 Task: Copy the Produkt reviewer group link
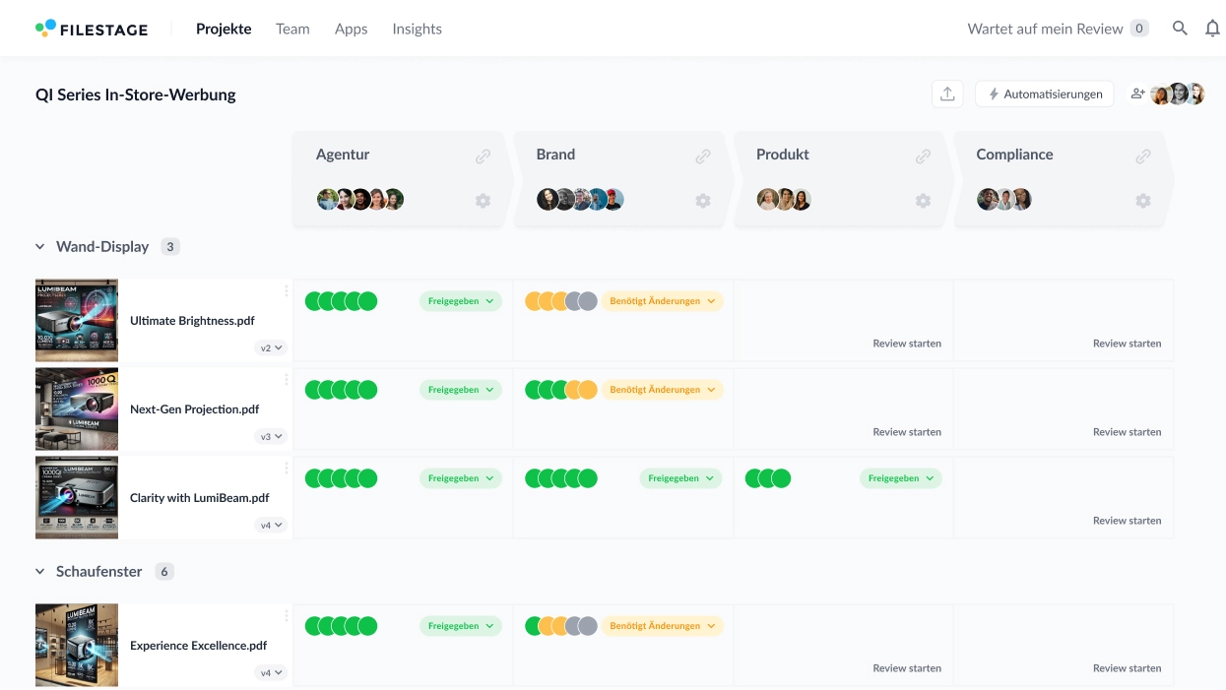(923, 156)
